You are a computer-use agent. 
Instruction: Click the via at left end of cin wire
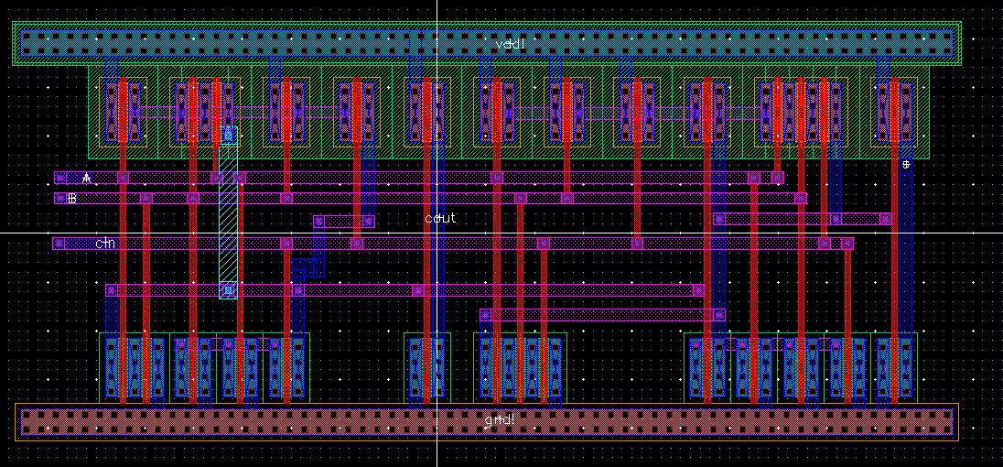pos(59,243)
